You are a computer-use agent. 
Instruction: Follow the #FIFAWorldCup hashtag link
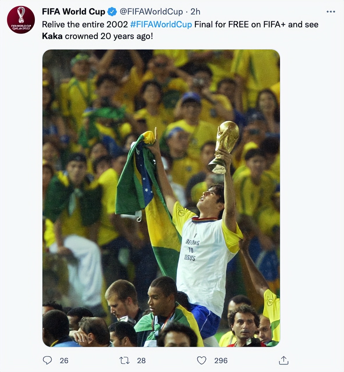pos(161,24)
